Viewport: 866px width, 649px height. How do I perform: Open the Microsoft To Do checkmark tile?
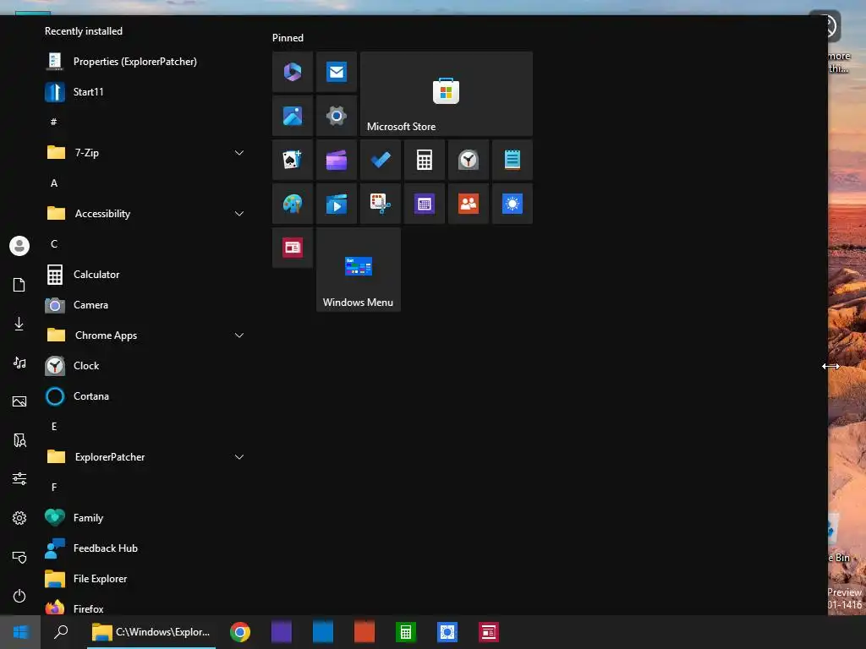pos(381,160)
